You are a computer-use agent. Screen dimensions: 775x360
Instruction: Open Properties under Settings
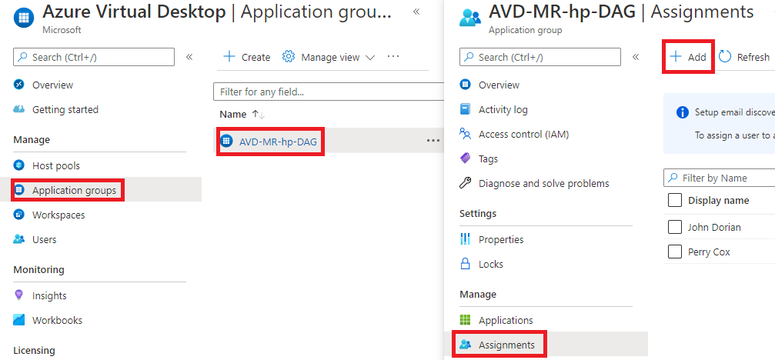[x=501, y=239]
